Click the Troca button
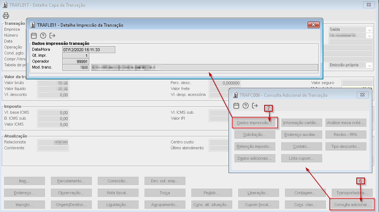 (x=165, y=193)
